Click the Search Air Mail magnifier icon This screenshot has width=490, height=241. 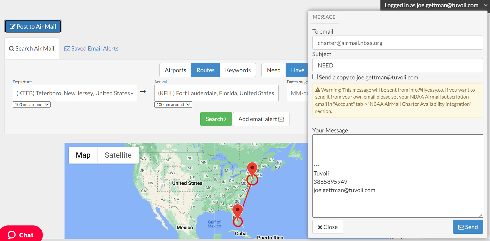coord(11,49)
